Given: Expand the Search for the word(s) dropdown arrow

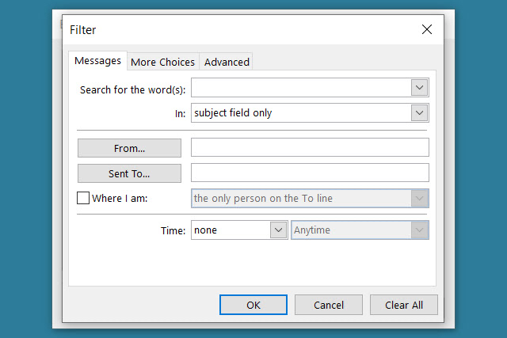Looking at the screenshot, I should tap(420, 88).
